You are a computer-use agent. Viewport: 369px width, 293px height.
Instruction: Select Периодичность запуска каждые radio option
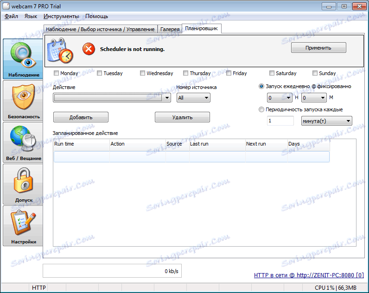[x=261, y=109]
